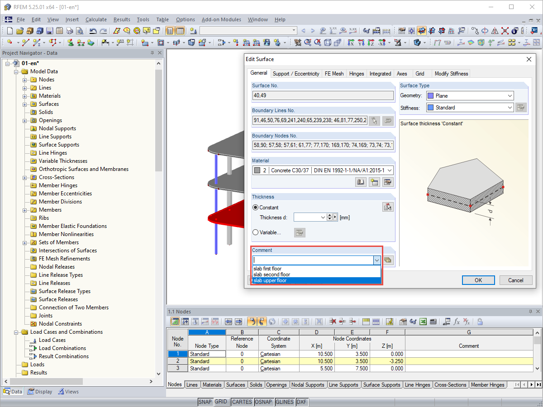Switch to Support / Eccentricity tab
543x407 pixels.
click(x=296, y=73)
